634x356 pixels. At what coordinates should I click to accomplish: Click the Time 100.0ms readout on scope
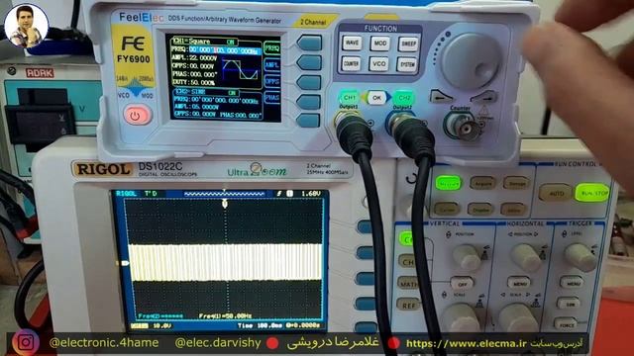point(260,325)
